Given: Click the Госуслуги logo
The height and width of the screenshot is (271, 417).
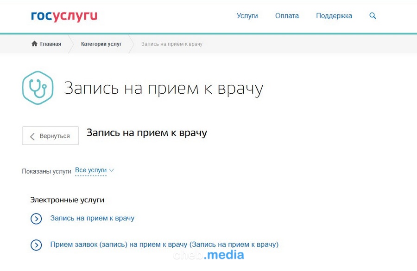Looking at the screenshot, I should click(64, 16).
